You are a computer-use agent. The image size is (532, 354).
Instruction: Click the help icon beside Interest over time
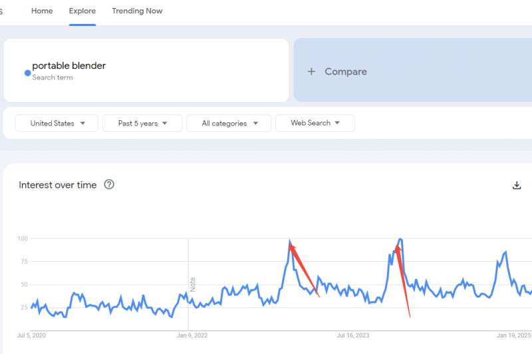point(109,185)
